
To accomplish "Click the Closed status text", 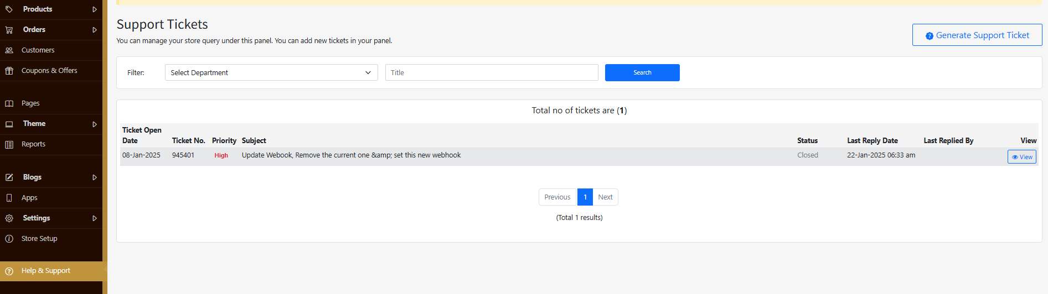I will (808, 155).
